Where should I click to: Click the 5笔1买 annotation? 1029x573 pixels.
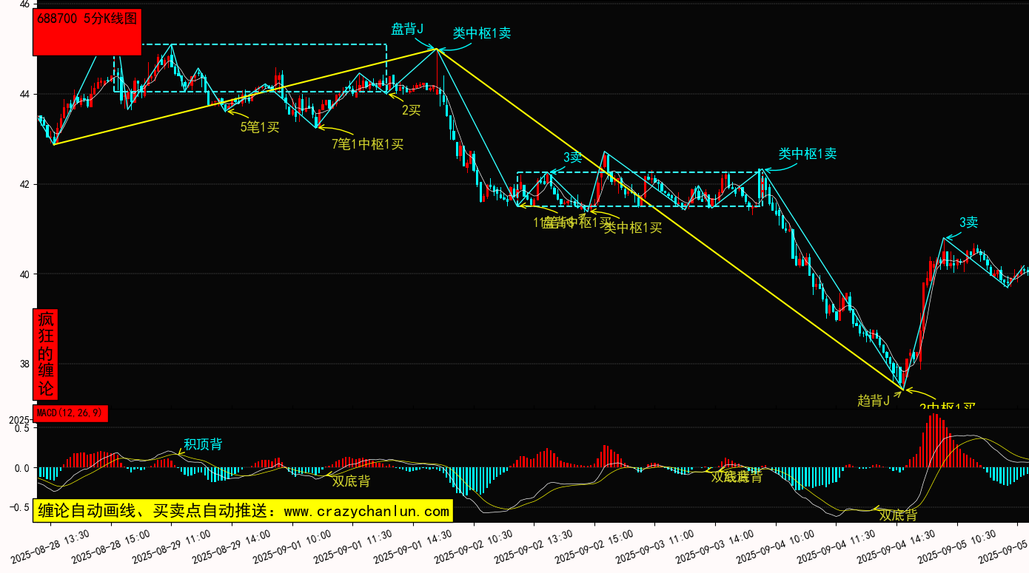(260, 127)
